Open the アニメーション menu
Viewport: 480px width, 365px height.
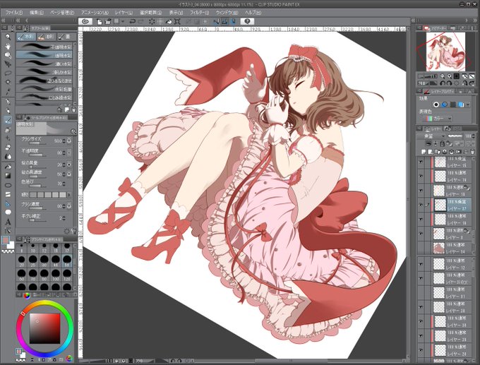tap(95, 13)
